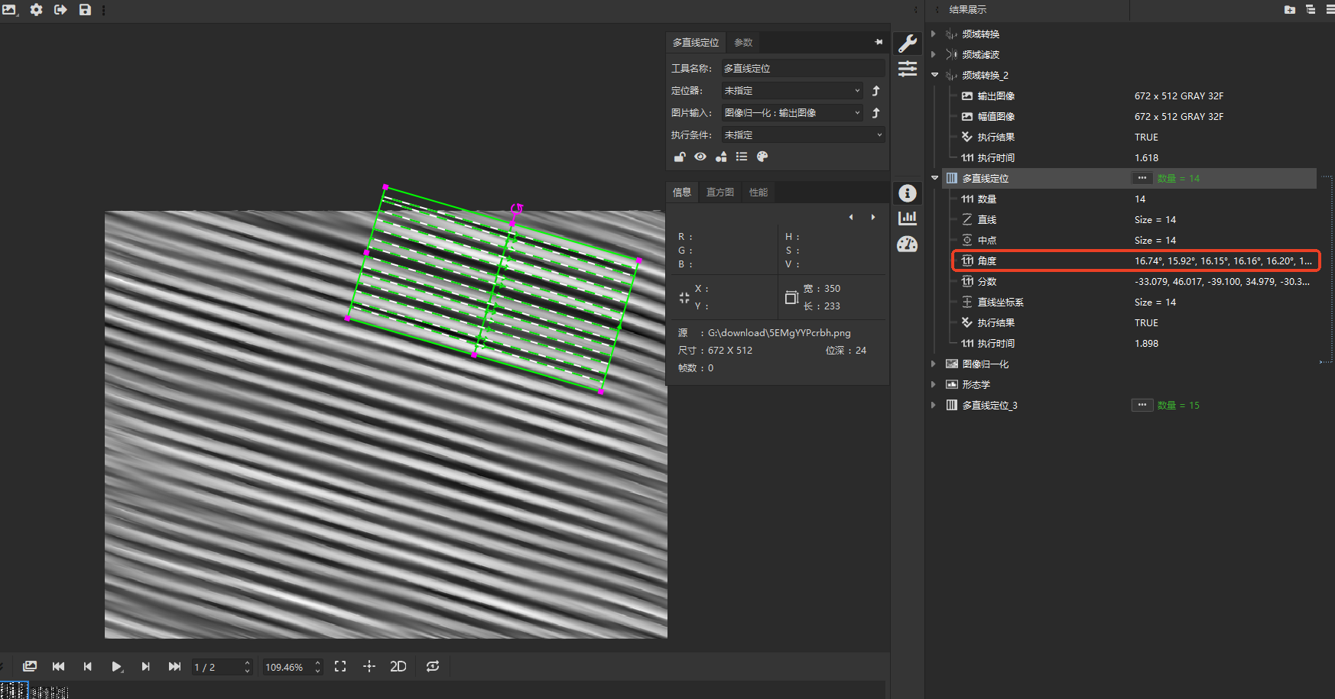Expand the 形态学 tree node

pos(934,384)
